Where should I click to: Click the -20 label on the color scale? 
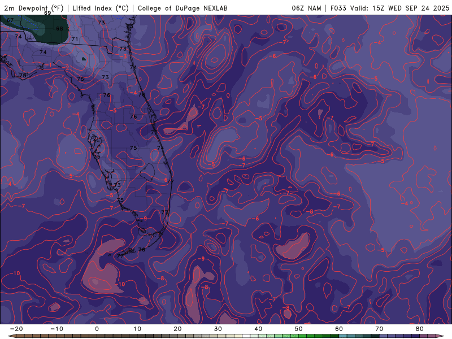[16, 329]
